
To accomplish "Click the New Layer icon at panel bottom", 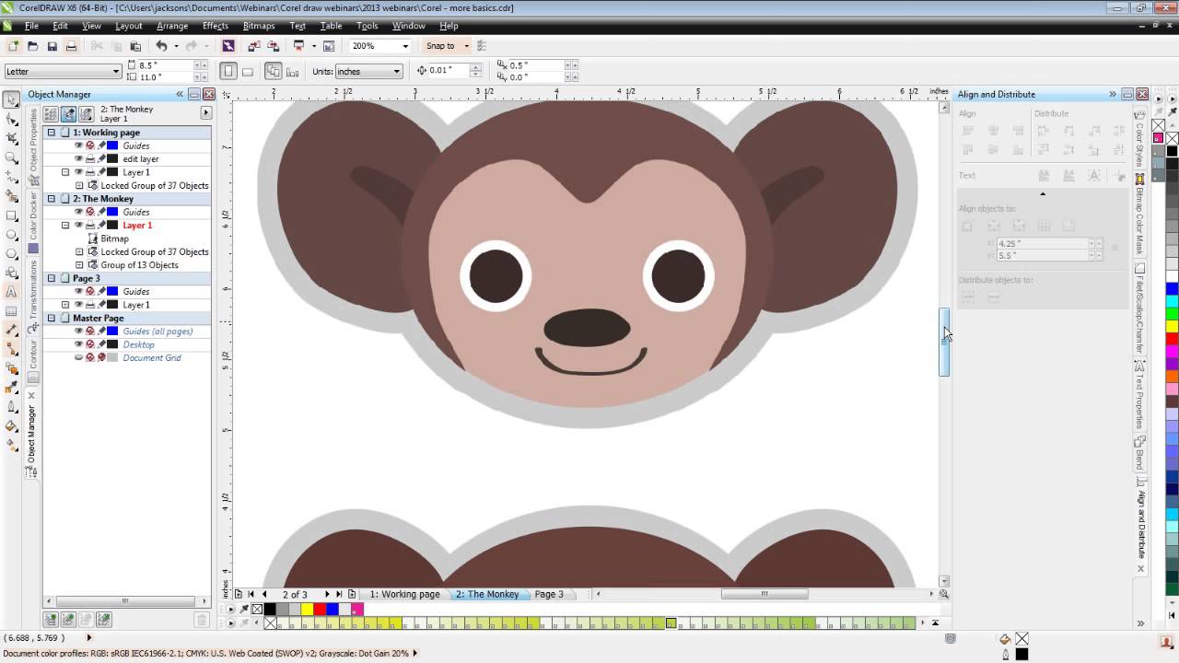I will click(51, 620).
